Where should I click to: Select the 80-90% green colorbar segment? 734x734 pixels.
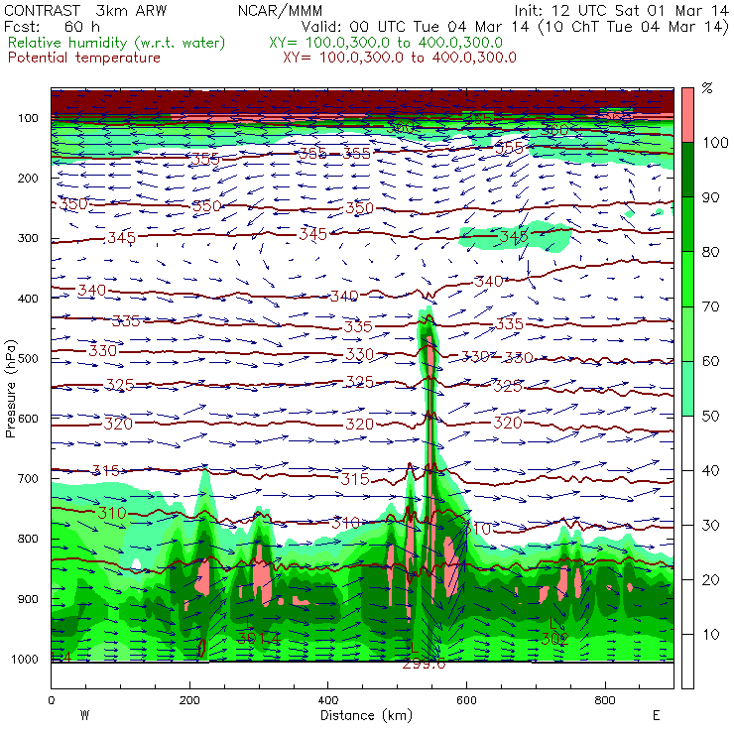click(687, 224)
